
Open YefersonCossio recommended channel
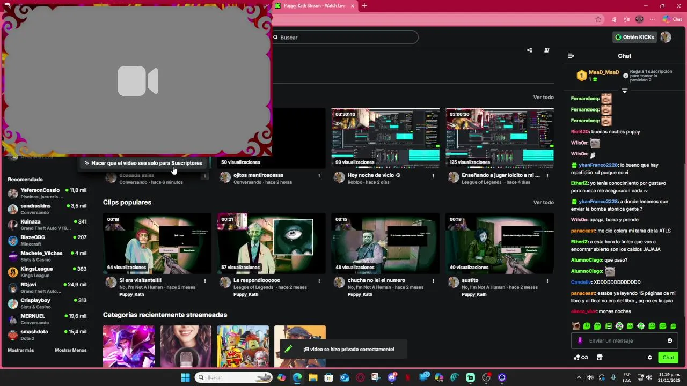click(47, 194)
